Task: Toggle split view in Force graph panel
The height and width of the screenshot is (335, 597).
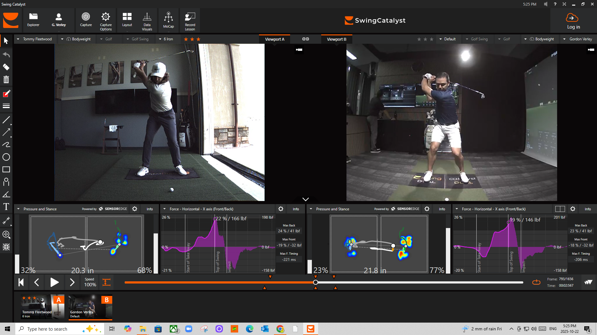Action: click(x=560, y=209)
